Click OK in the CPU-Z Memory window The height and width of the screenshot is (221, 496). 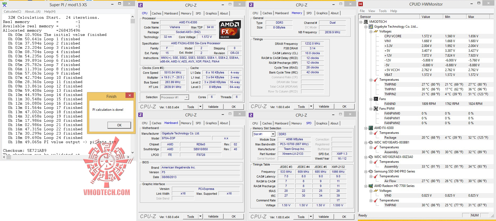[x=344, y=106]
